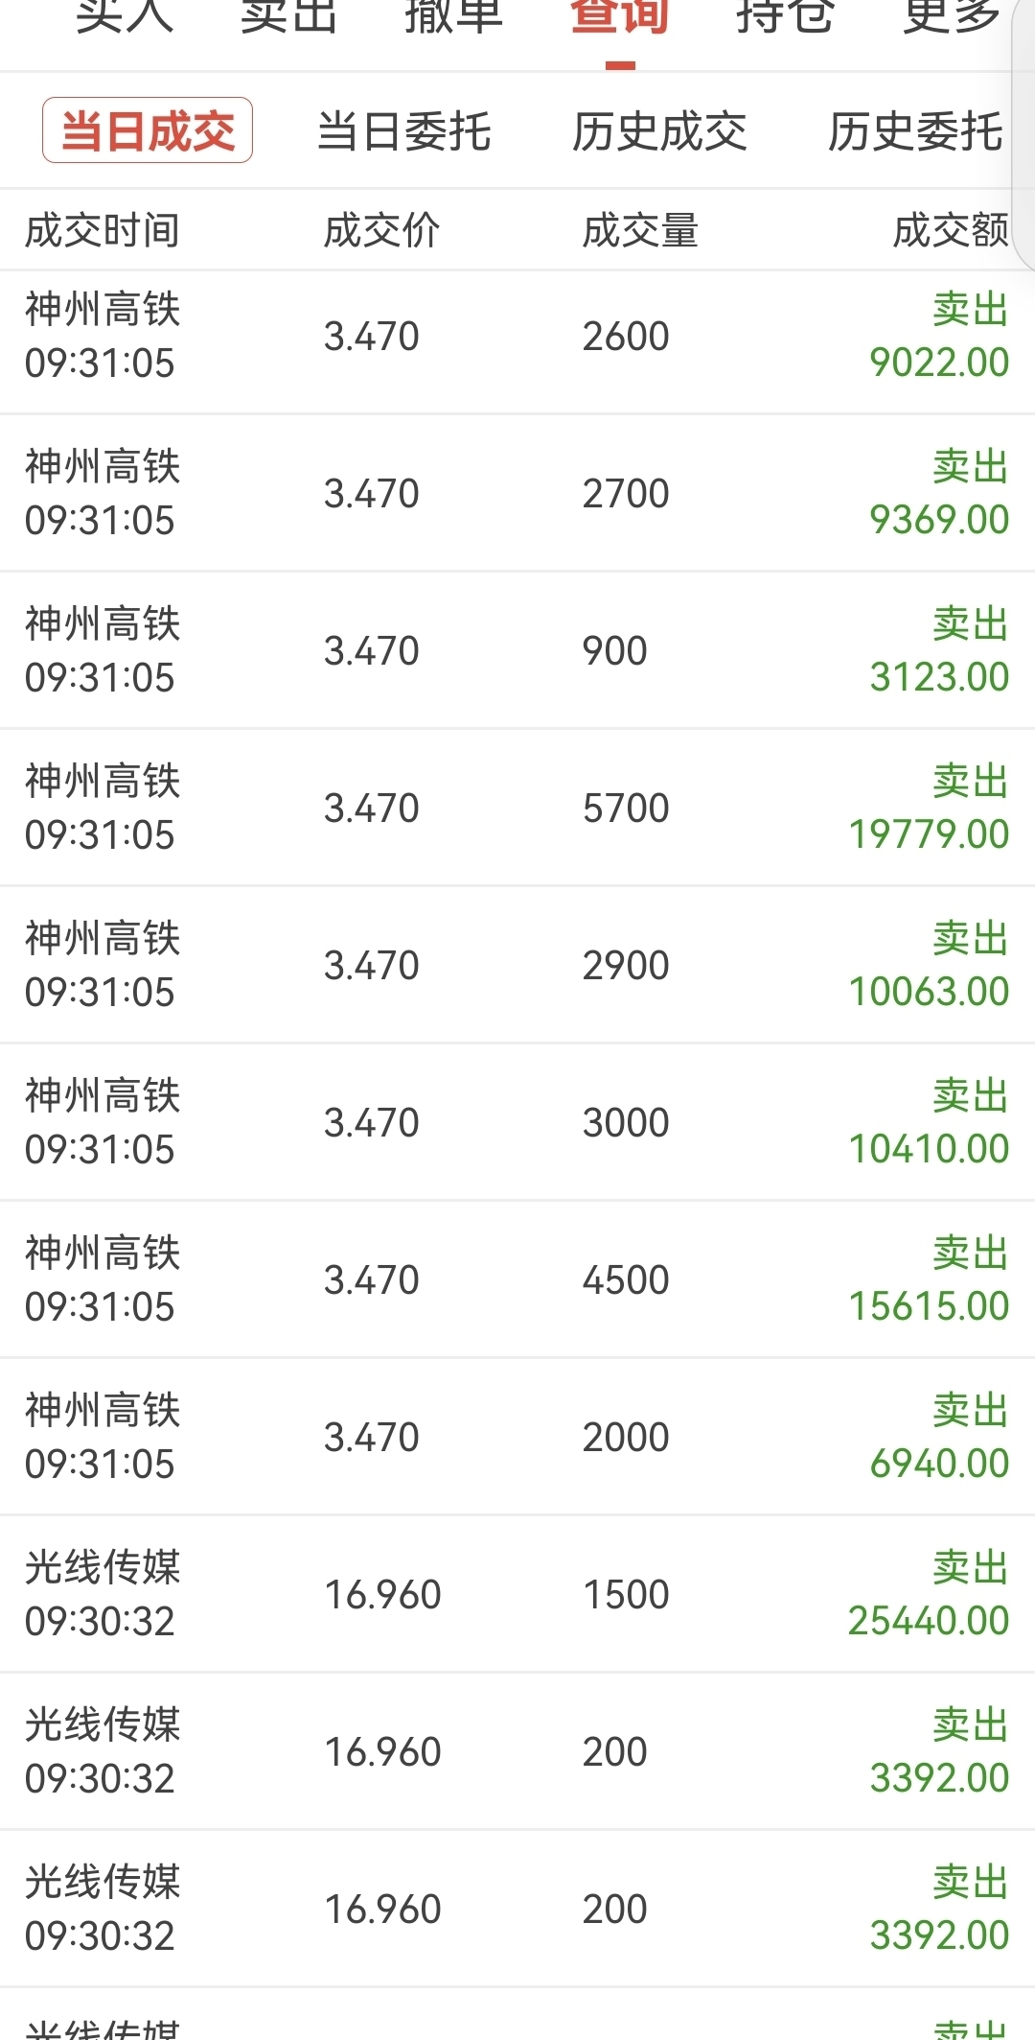Go to the 持仓 tab

point(785,17)
